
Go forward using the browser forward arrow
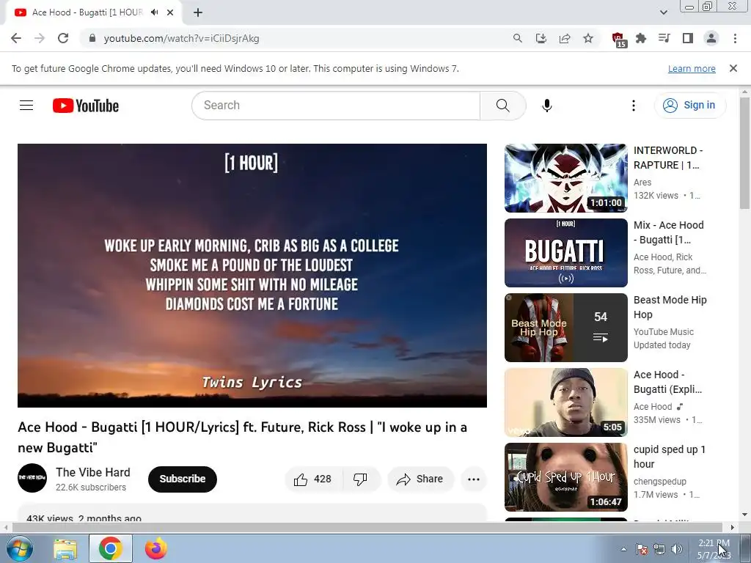pos(40,38)
